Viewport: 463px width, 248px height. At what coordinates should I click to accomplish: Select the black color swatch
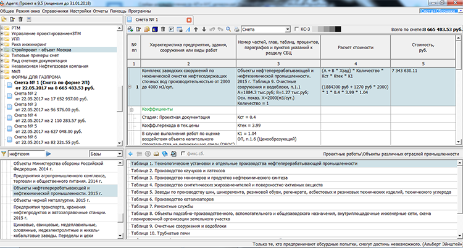pyautogui.click(x=338, y=29)
